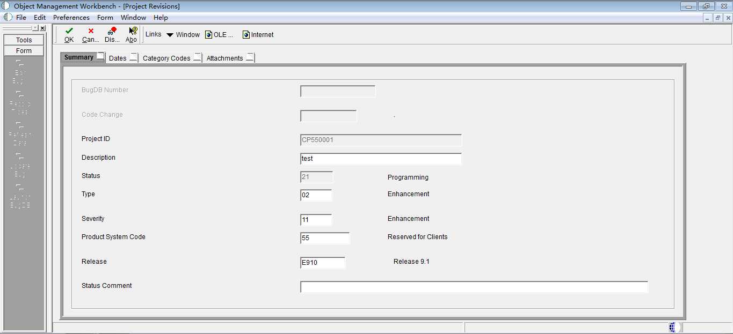The width and height of the screenshot is (733, 334).
Task: Click the Code Change label
Action: 102,115
